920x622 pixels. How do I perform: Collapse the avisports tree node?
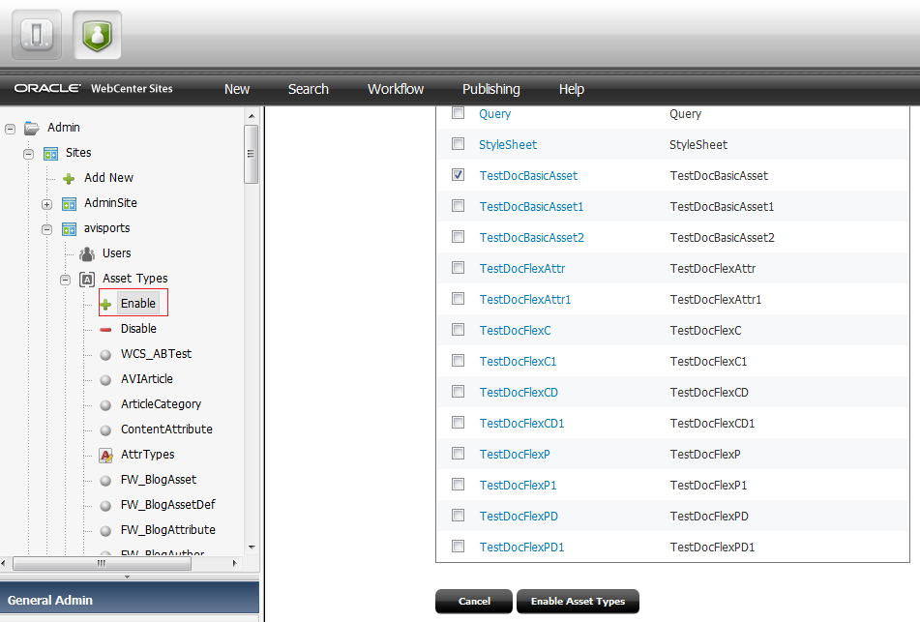click(x=47, y=229)
